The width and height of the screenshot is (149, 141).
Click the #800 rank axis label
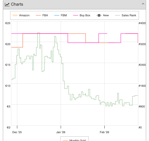pos(142,107)
